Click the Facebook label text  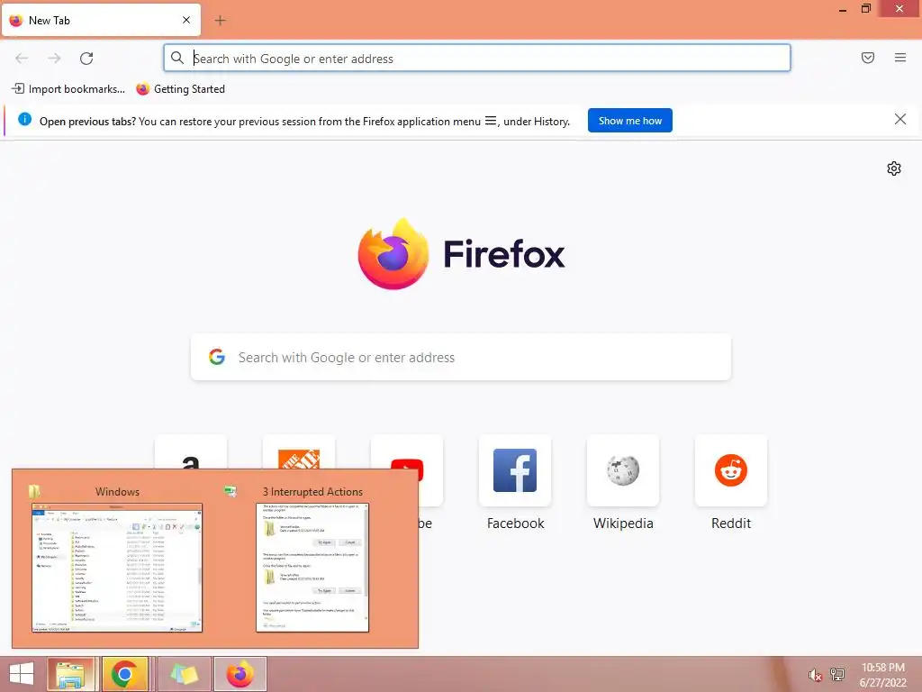point(516,524)
